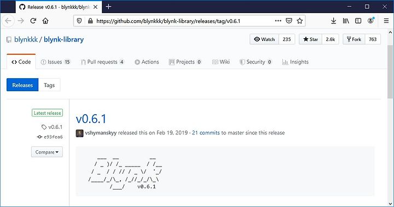Fork the blynk-library repository
The image size is (394, 207).
point(354,39)
